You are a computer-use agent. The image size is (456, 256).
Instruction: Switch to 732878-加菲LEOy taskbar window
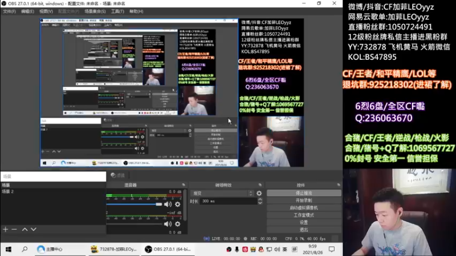point(114,249)
